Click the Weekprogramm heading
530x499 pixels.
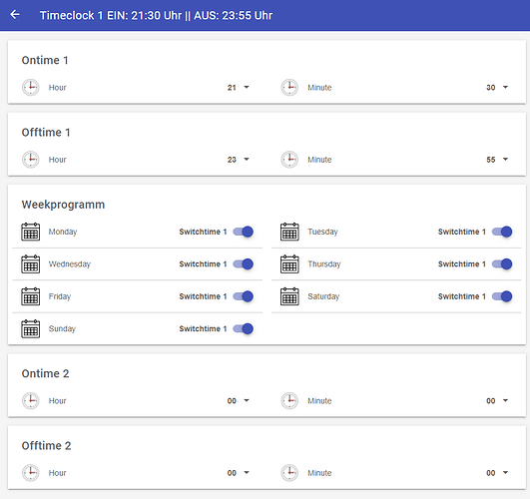[63, 205]
